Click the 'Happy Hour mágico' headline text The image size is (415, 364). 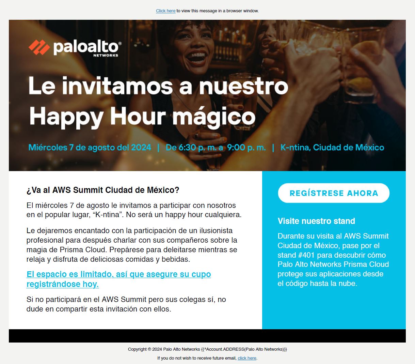click(142, 117)
